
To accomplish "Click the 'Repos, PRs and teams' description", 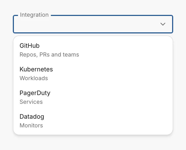I will click(49, 55).
